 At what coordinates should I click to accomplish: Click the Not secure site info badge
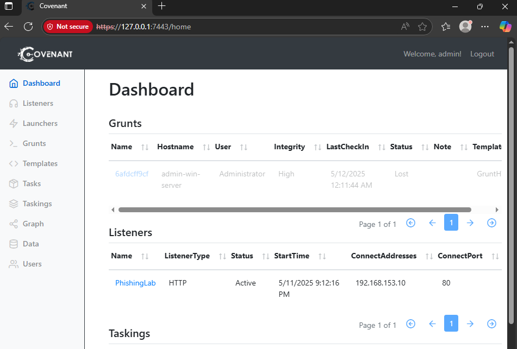point(68,27)
